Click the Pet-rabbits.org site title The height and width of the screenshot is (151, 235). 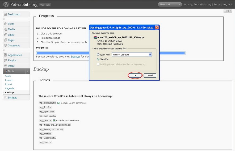click(x=24, y=5)
